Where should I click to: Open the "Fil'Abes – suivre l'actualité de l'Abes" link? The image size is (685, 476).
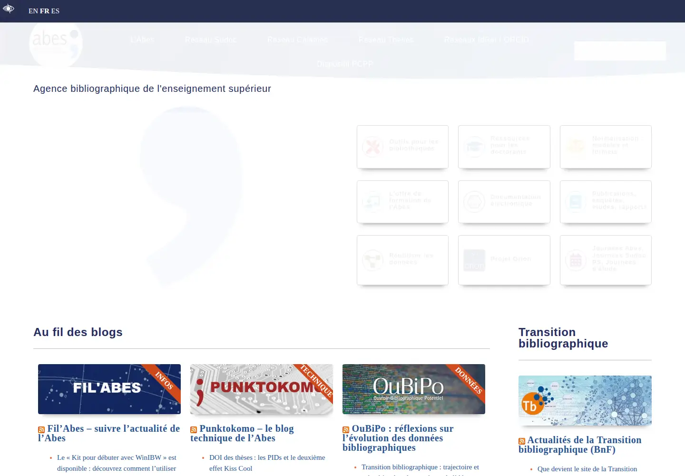[x=109, y=433]
